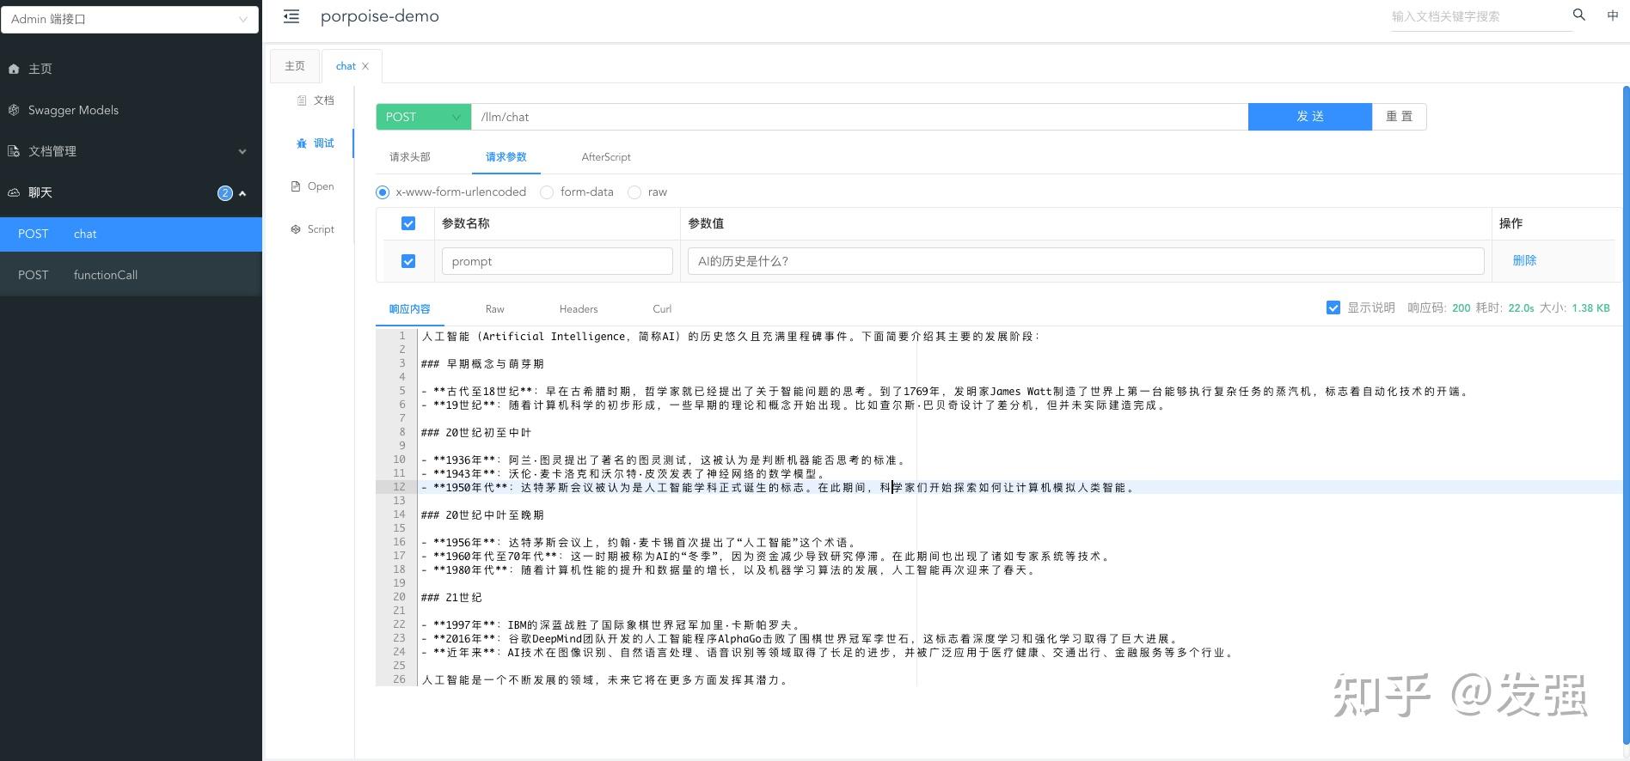Screen dimensions: 1630x761
Task: Switch to 请求头部 tab
Action: point(410,157)
